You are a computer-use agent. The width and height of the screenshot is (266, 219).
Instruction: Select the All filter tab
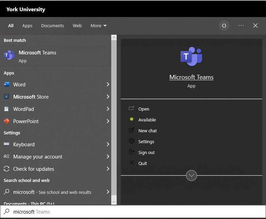click(11, 26)
